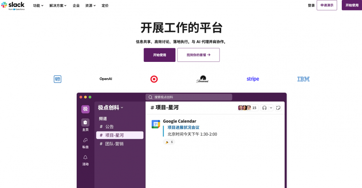Start a huddle with headphones icon
The height and width of the screenshot is (188, 362).
pyautogui.click(x=264, y=108)
